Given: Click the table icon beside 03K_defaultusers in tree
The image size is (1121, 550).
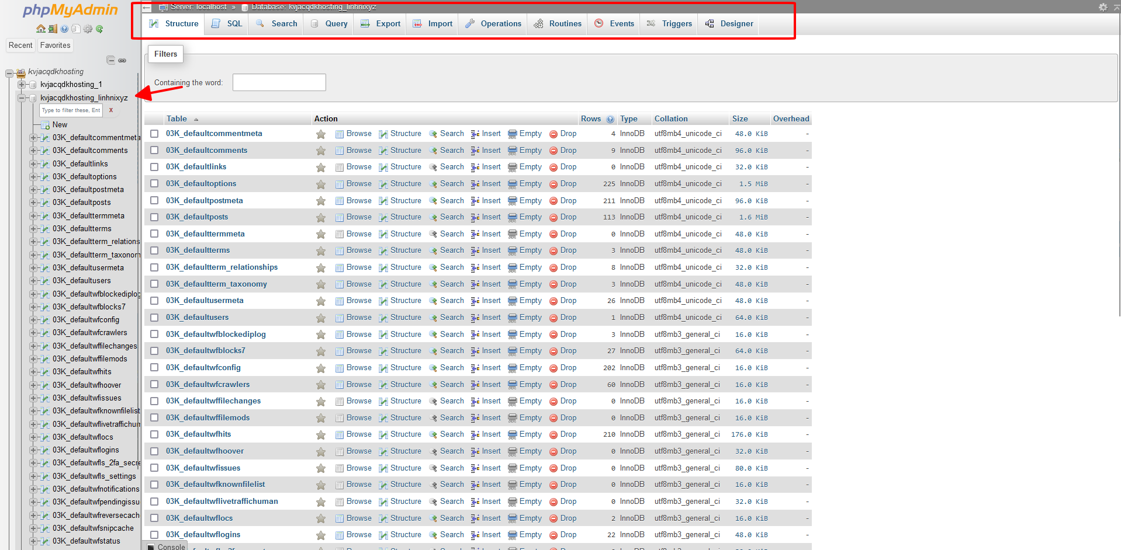Looking at the screenshot, I should tap(45, 281).
